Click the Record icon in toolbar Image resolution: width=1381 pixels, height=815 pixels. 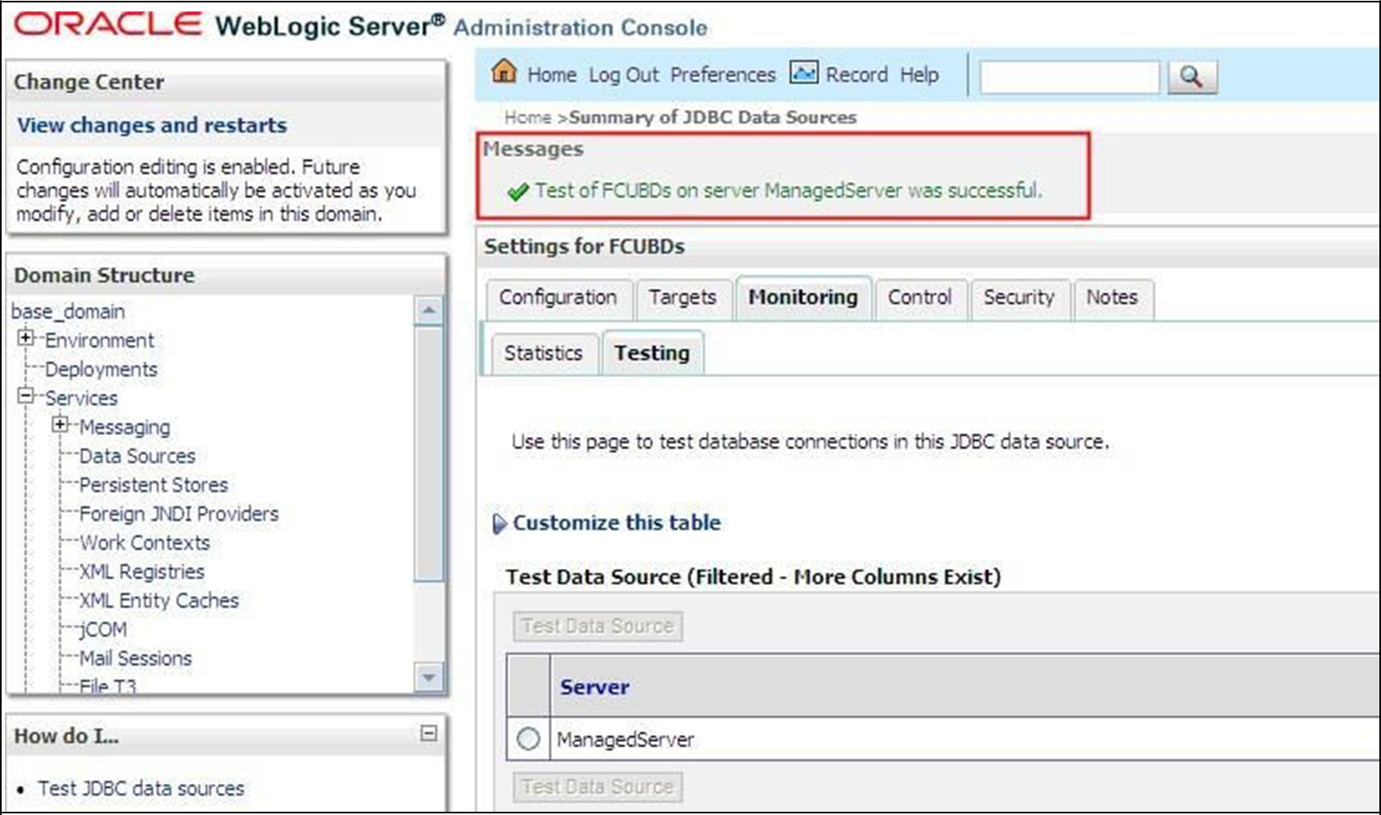pos(804,73)
